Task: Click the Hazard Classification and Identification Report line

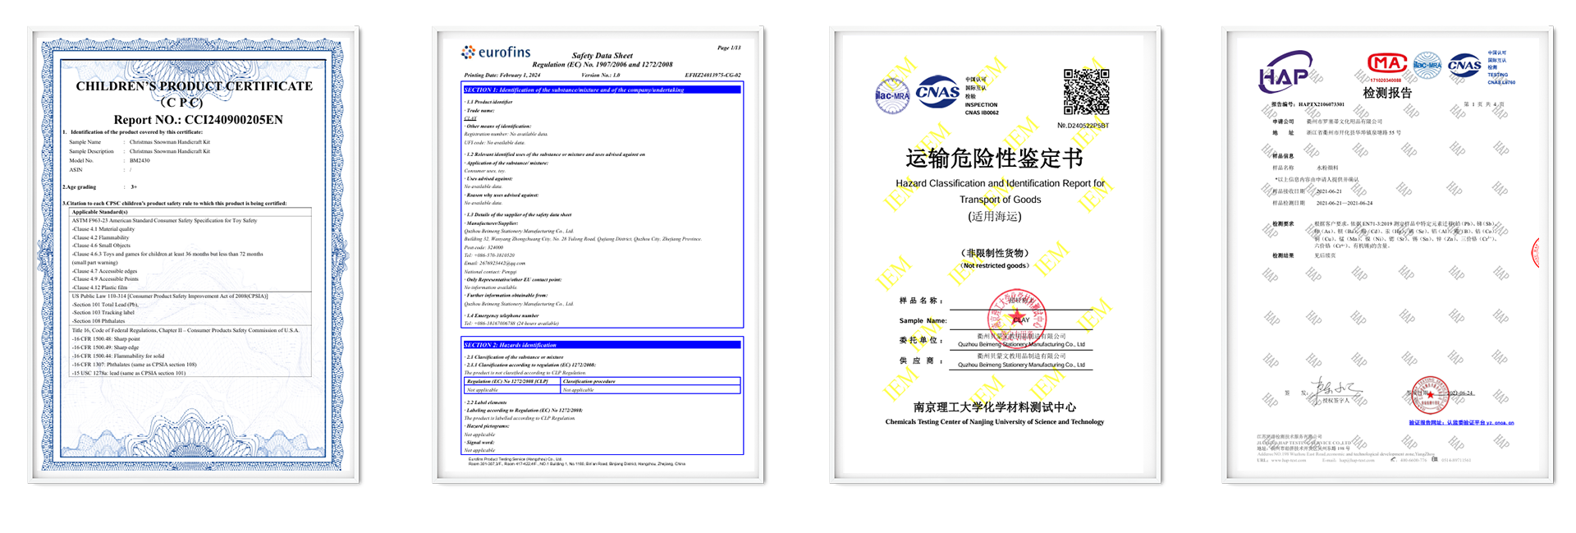Action: click(1001, 184)
